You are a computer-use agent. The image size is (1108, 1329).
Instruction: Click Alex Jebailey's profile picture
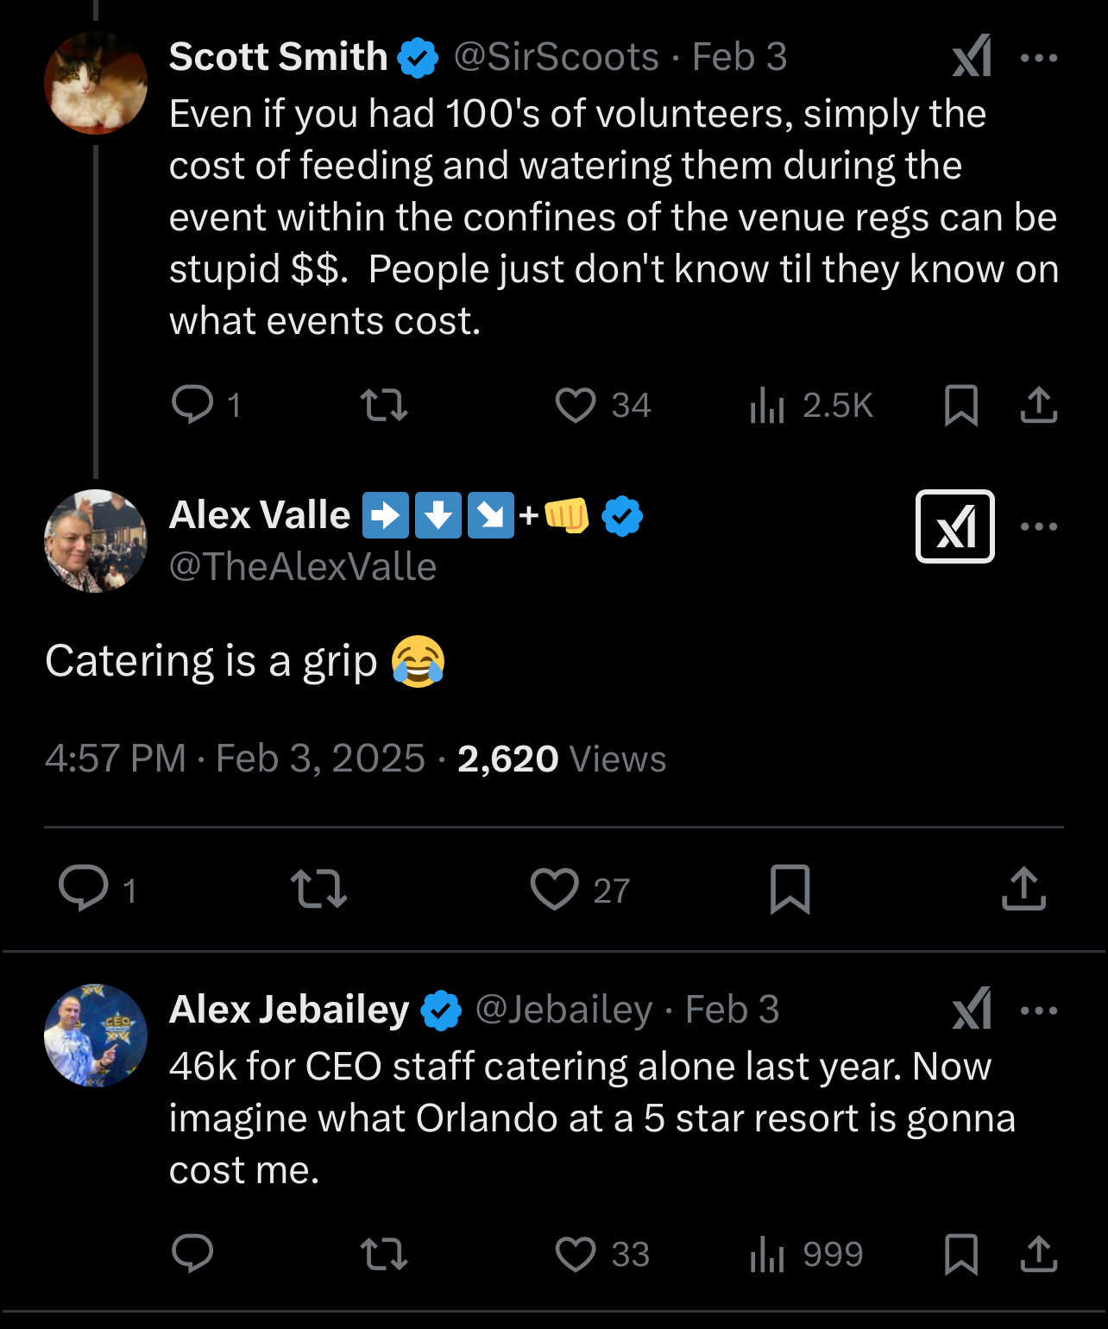(96, 1035)
